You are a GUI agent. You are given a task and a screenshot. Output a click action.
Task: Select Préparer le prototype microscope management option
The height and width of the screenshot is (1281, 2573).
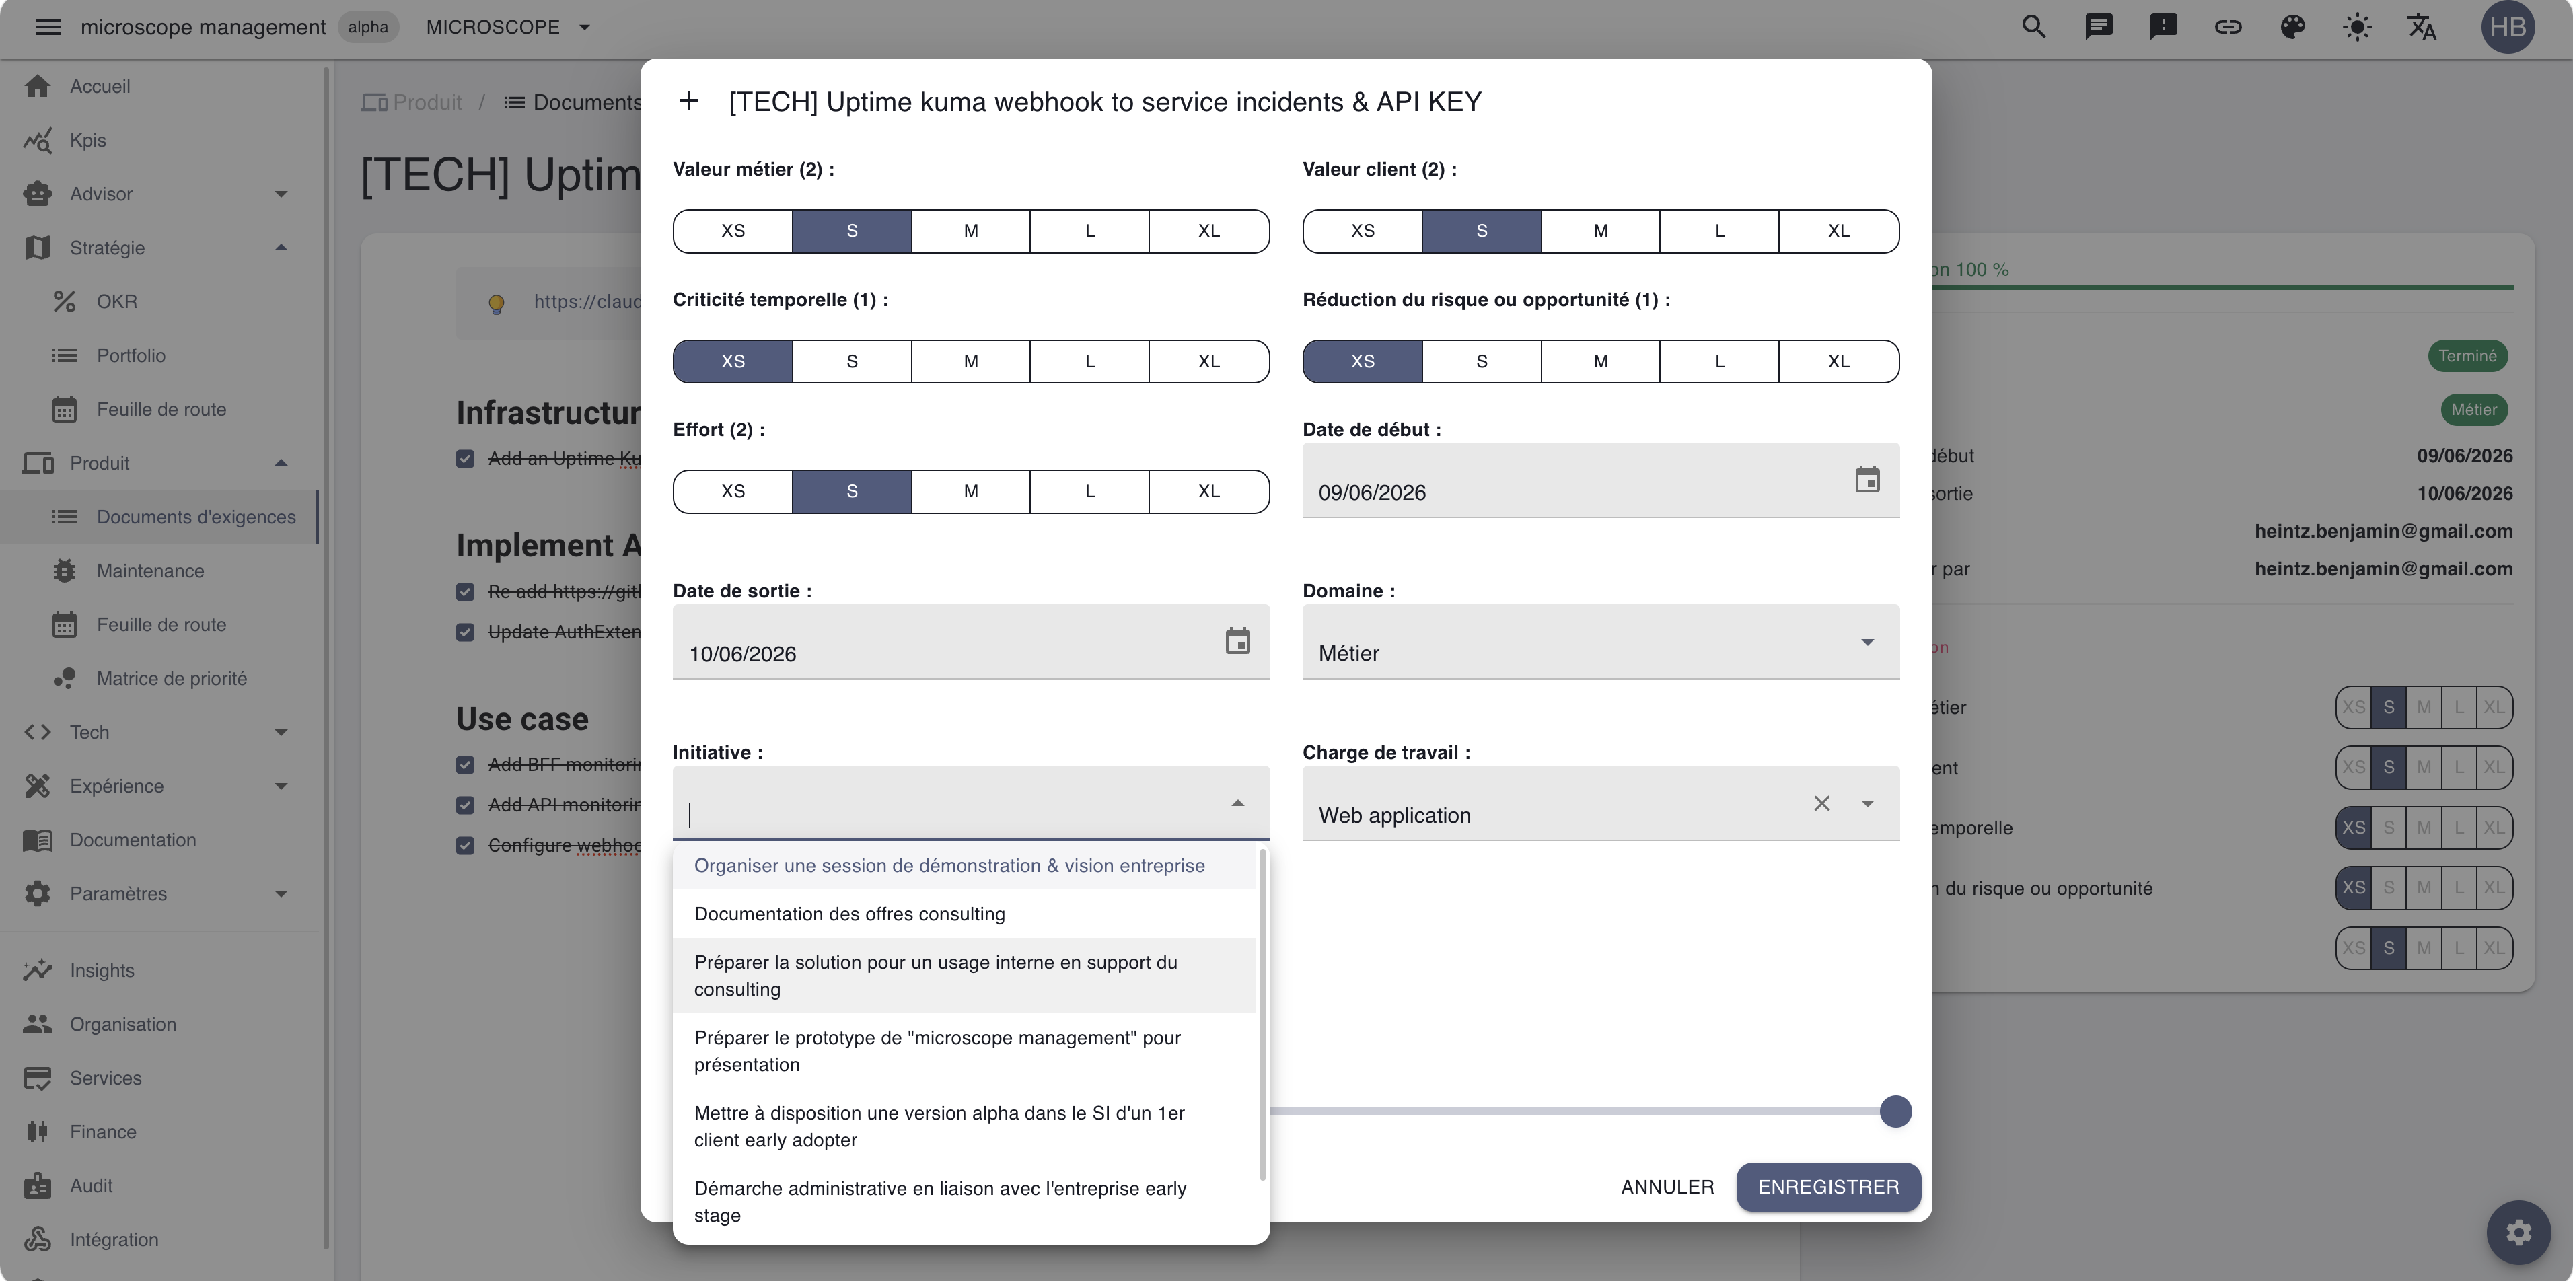(964, 1052)
